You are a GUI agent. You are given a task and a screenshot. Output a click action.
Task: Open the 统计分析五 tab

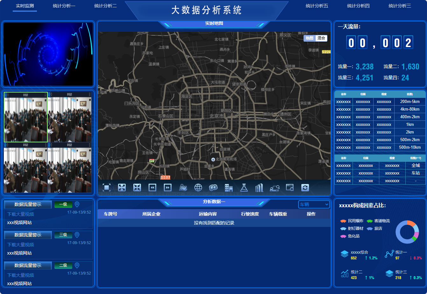[x=317, y=6]
